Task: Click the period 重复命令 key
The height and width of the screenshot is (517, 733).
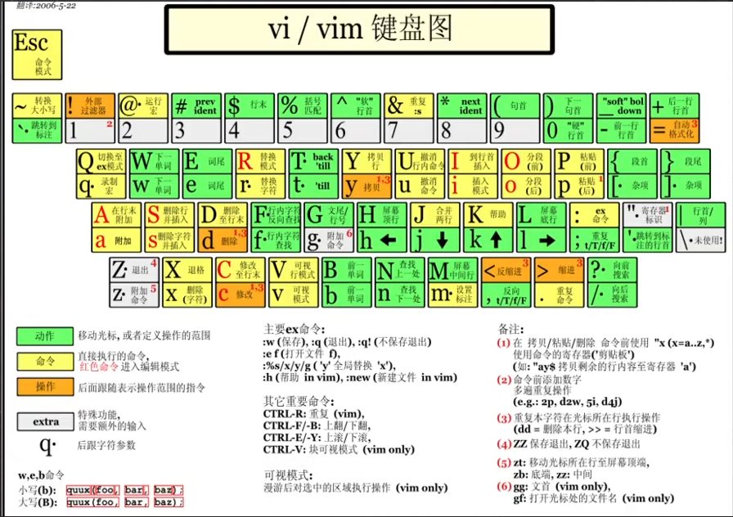Action: (x=559, y=295)
